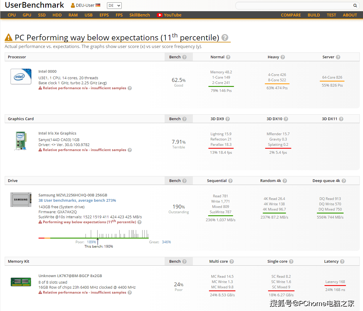The height and width of the screenshot is (311, 363).
Task: Open the SkillBench menu item
Action: (140, 15)
